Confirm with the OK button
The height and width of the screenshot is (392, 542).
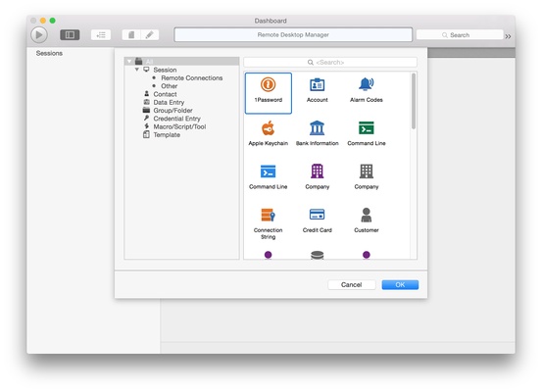coord(400,285)
